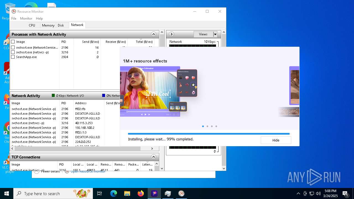The height and width of the screenshot is (199, 354).
Task: Collapse the TCP Connections section
Action: click(x=153, y=157)
